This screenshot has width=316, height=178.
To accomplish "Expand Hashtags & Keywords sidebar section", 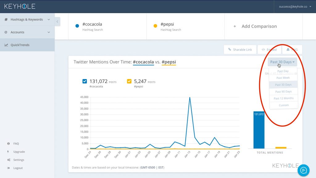I will point(27,19).
